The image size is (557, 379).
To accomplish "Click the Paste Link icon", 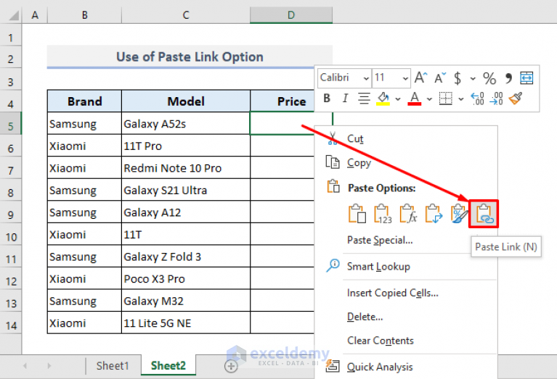I will [x=484, y=214].
